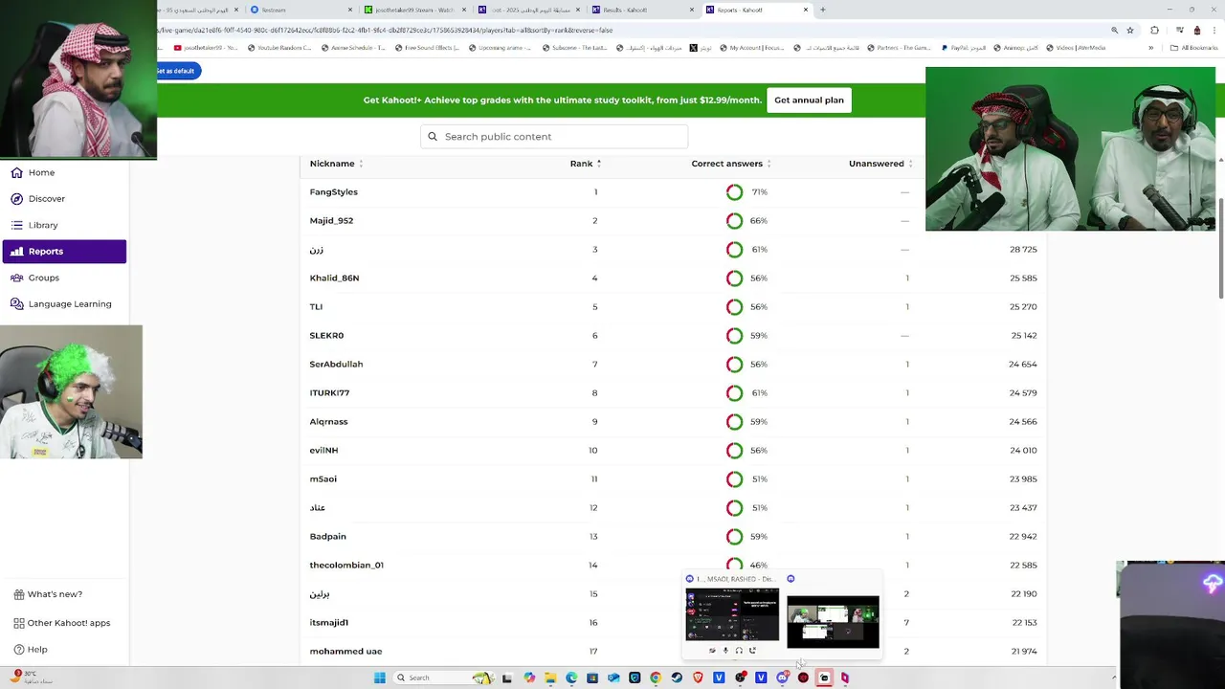Click the page vertical scrollbar
The width and height of the screenshot is (1225, 689).
click(1220, 249)
